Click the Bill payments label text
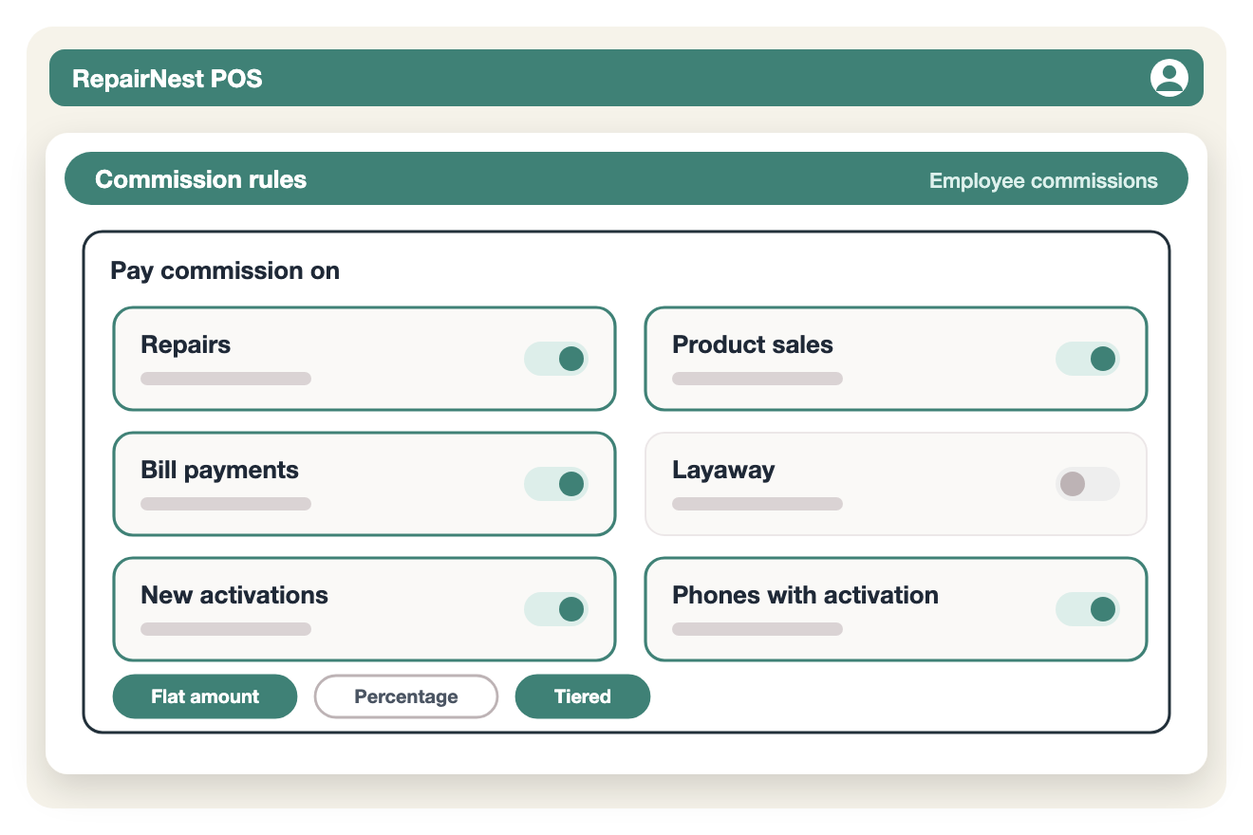This screenshot has height=835, width=1253. [220, 471]
